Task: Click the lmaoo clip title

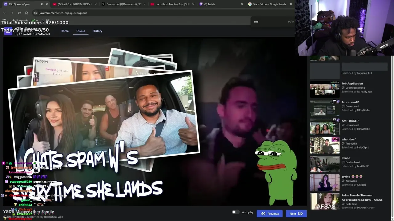Action: (346, 158)
